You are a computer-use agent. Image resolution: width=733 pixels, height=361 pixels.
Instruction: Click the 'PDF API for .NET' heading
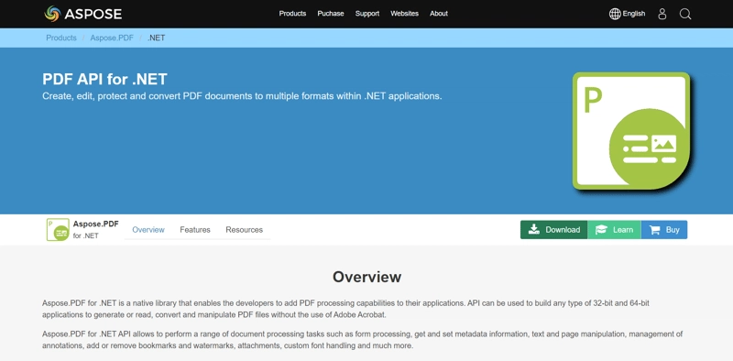tap(104, 79)
